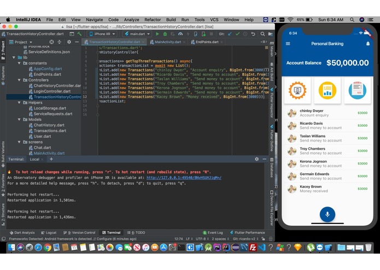Collapse the Models folder
Screen dimensions: 380x270
pos(19,119)
